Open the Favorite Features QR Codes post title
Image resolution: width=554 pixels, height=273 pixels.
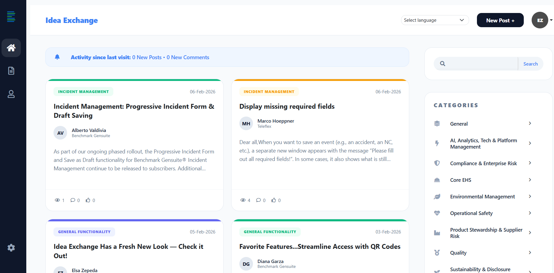pos(320,247)
